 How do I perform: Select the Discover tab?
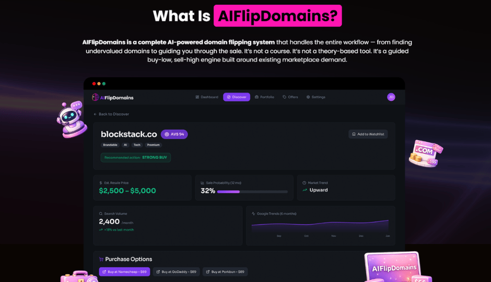[237, 97]
